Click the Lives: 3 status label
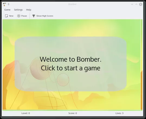 (119, 113)
